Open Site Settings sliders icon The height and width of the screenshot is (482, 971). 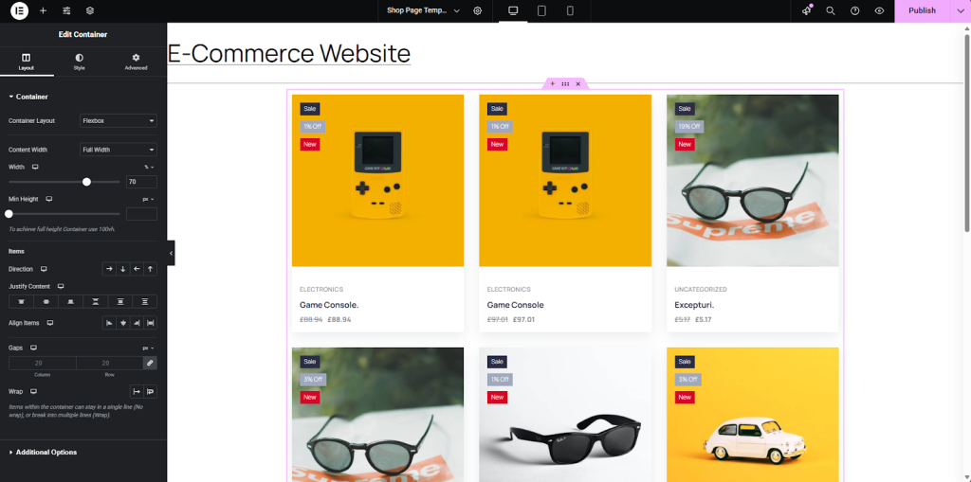tap(66, 10)
